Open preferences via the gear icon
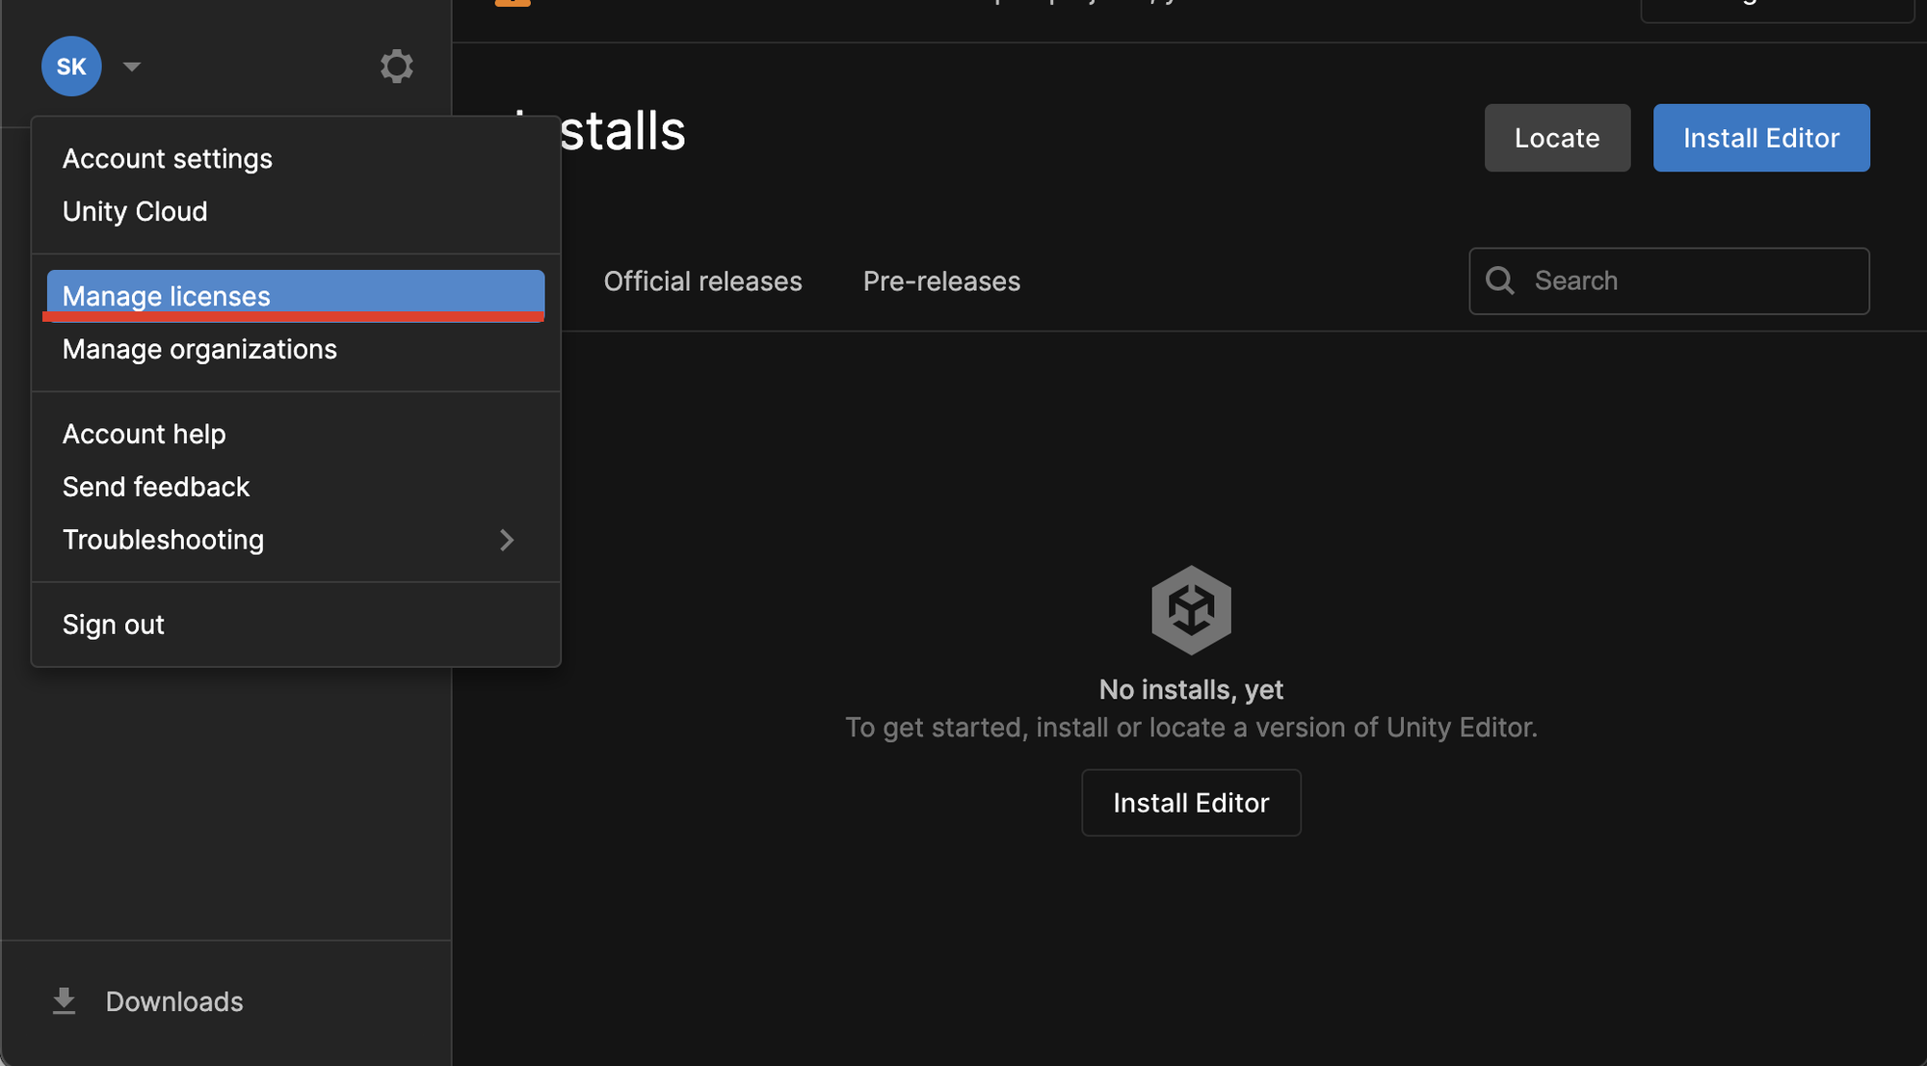1927x1066 pixels. pos(396,67)
